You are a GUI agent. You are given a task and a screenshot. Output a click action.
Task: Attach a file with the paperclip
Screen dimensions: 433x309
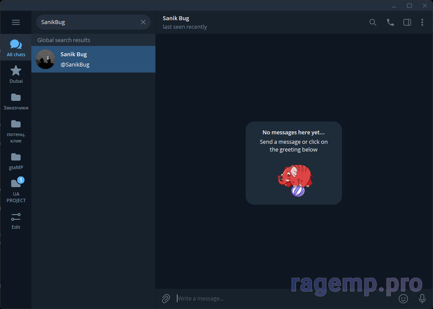(166, 299)
